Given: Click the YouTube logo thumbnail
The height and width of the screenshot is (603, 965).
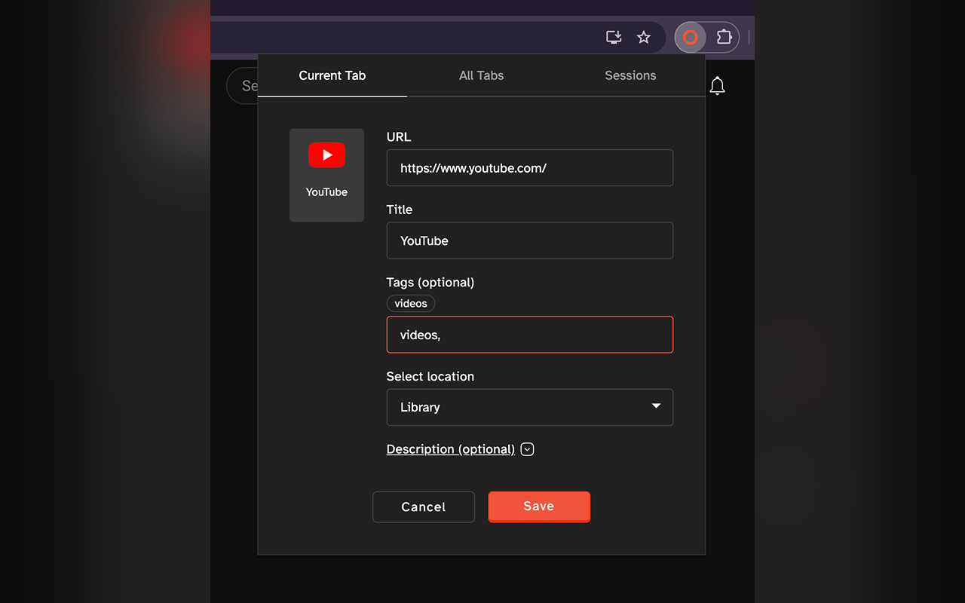Looking at the screenshot, I should [326, 175].
